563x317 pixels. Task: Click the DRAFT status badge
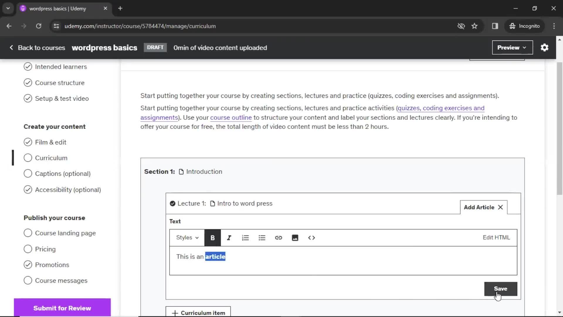click(155, 48)
